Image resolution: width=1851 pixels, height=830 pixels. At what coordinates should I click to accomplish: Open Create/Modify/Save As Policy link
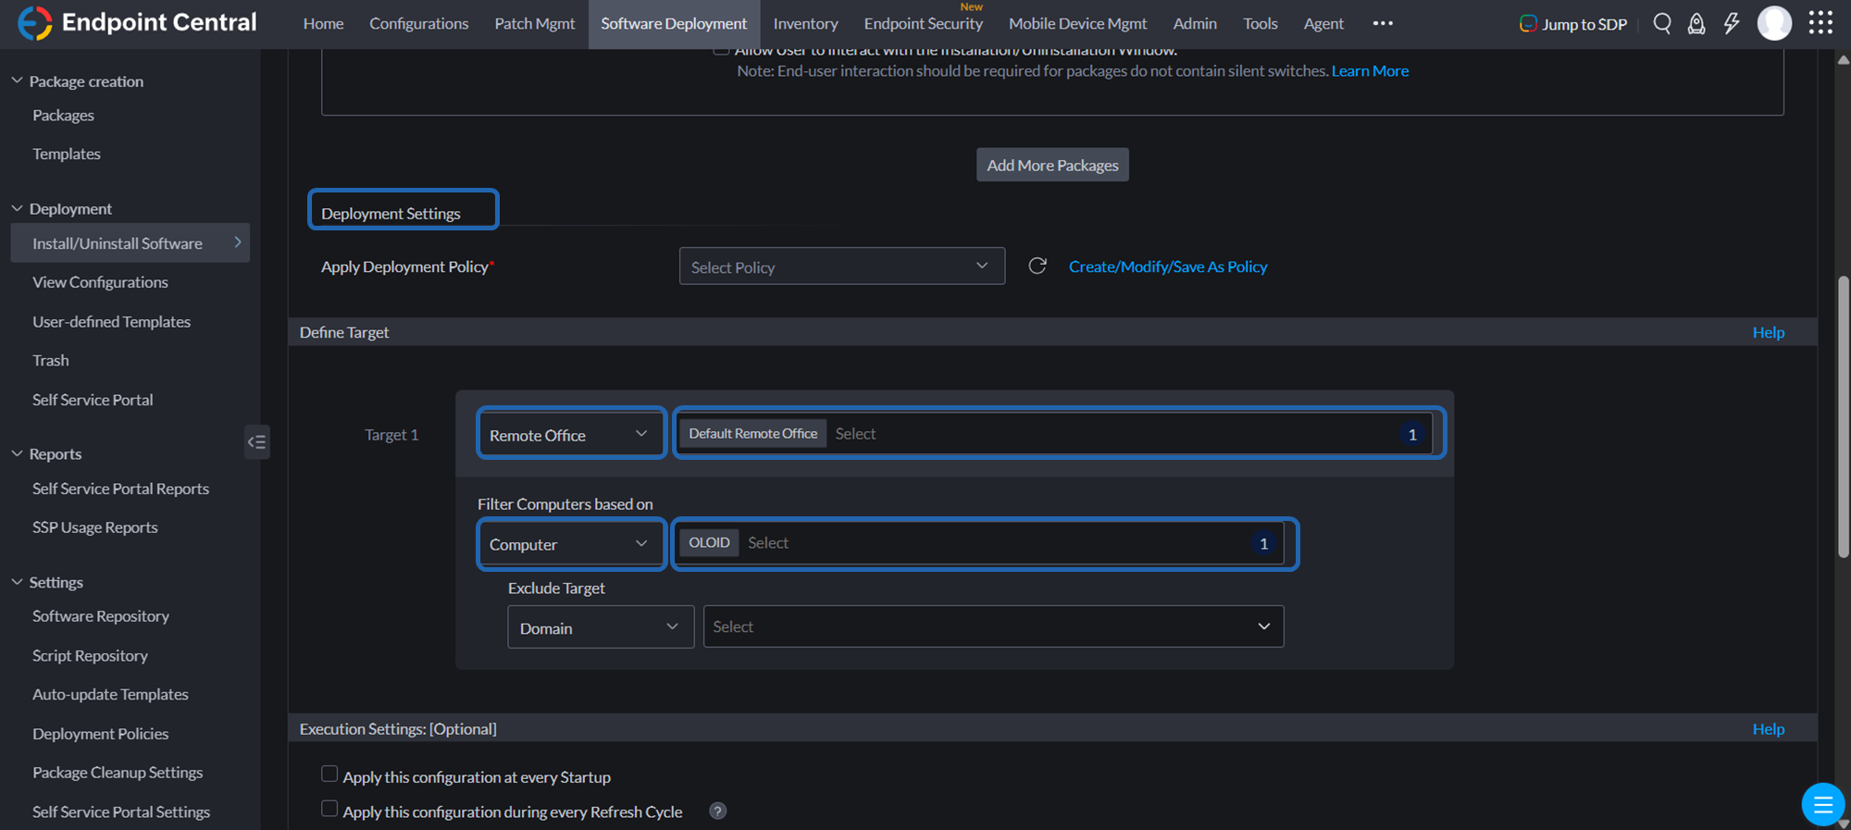coord(1168,266)
